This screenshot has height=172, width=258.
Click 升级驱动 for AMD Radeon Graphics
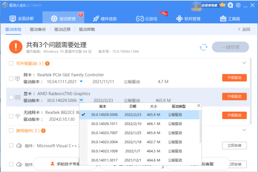coord(234,97)
